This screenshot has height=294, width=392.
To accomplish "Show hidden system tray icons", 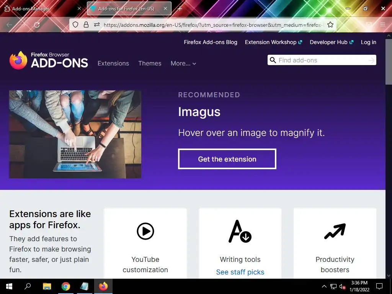I will coord(324,286).
